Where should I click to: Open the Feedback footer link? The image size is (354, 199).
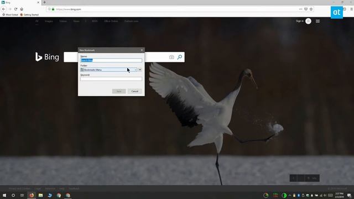point(74,188)
